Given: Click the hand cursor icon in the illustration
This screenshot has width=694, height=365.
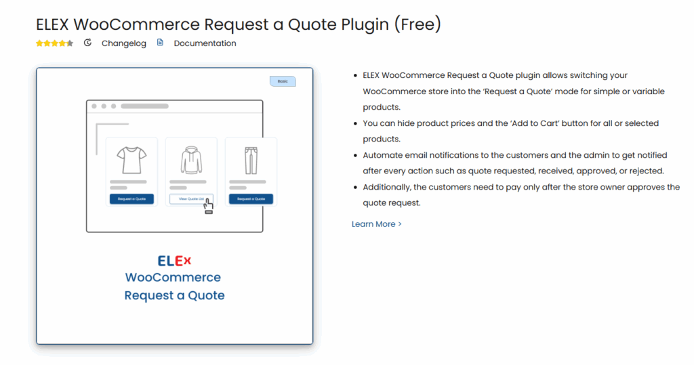Looking at the screenshot, I should pos(209,207).
